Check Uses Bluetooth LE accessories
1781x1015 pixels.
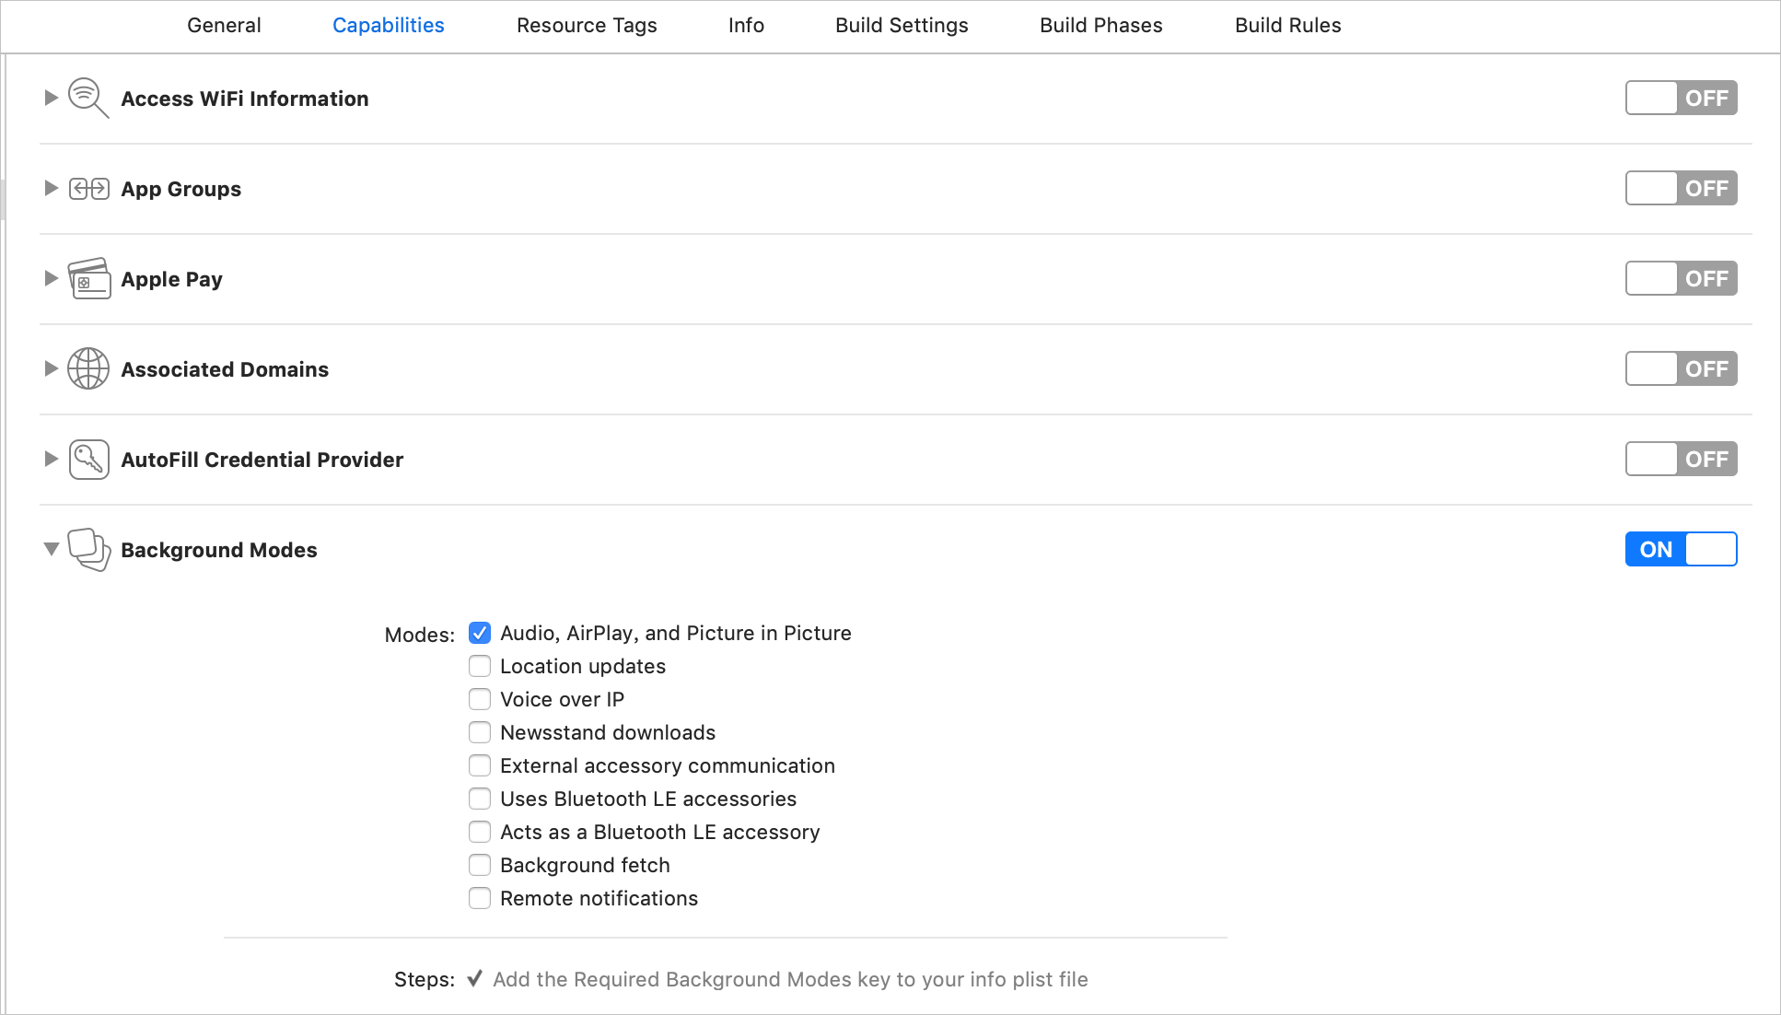[x=480, y=799]
